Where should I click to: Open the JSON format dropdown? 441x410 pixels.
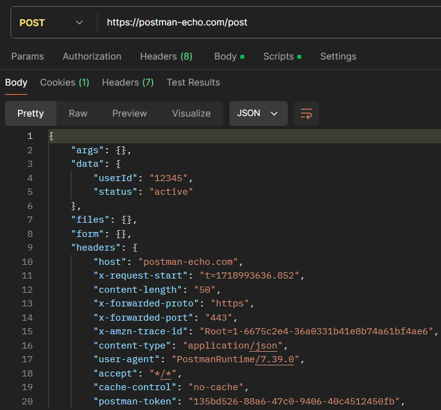coord(258,114)
